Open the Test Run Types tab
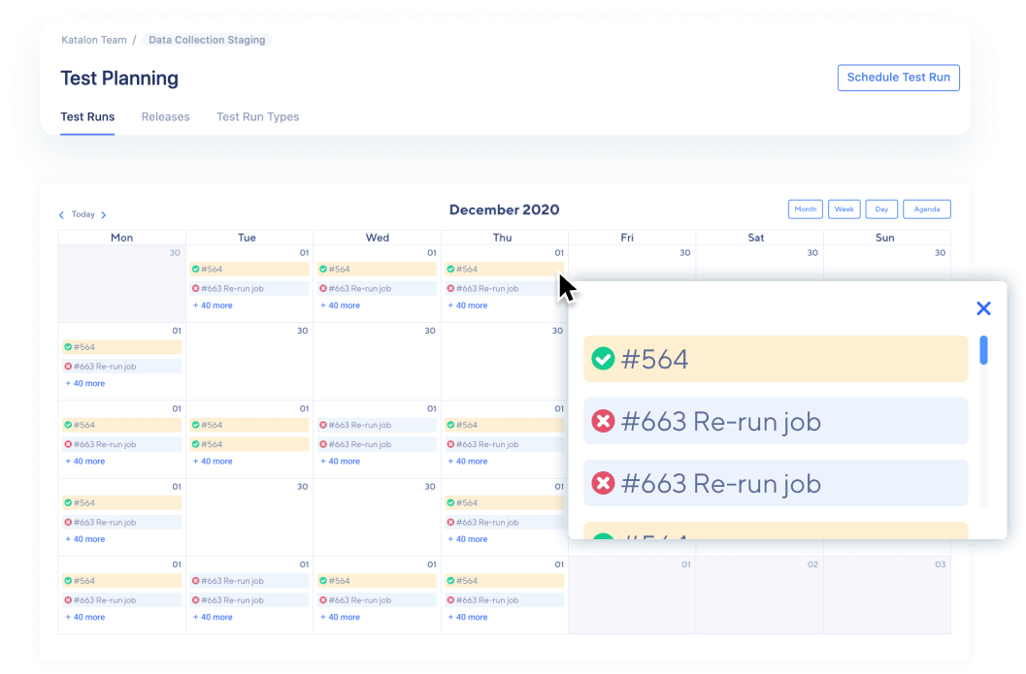1026x674 pixels. pos(257,116)
